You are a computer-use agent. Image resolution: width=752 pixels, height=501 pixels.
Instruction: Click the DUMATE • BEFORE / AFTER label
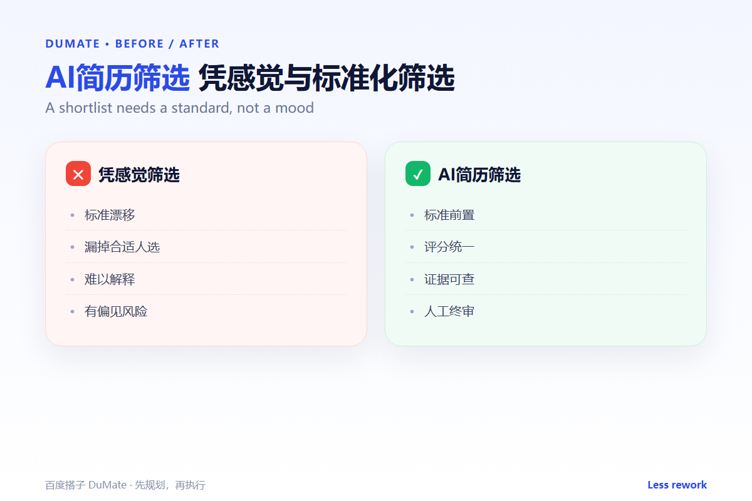click(x=132, y=44)
